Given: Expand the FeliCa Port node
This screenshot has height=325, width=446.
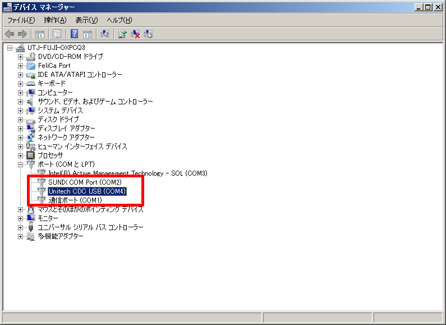Looking at the screenshot, I should pyautogui.click(x=21, y=66).
